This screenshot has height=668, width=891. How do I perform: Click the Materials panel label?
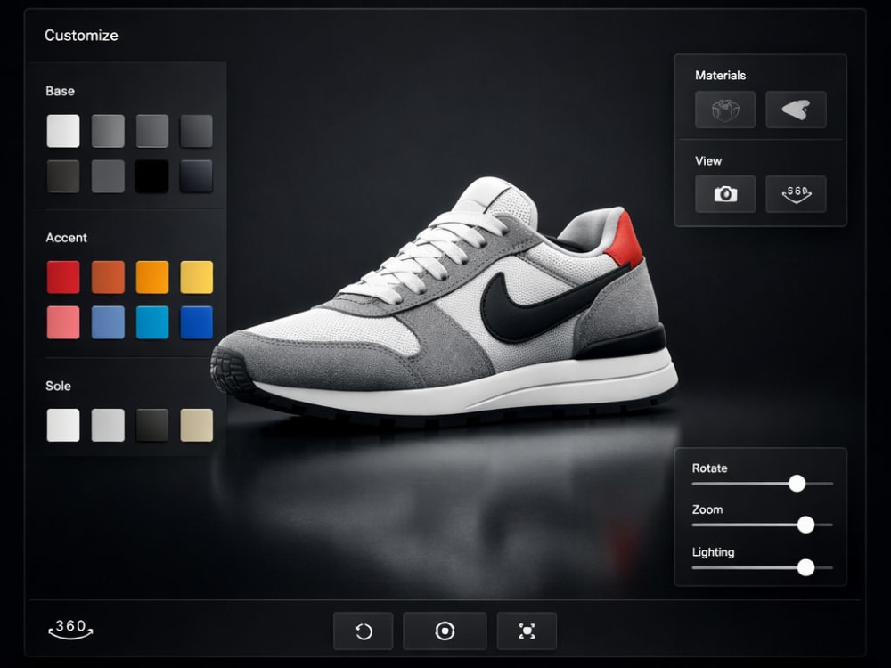point(721,75)
